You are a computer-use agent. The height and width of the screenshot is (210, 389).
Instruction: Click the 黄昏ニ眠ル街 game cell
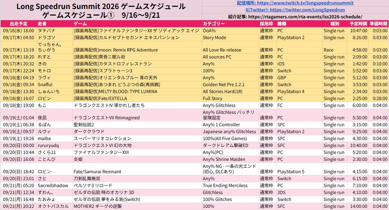click(x=137, y=57)
